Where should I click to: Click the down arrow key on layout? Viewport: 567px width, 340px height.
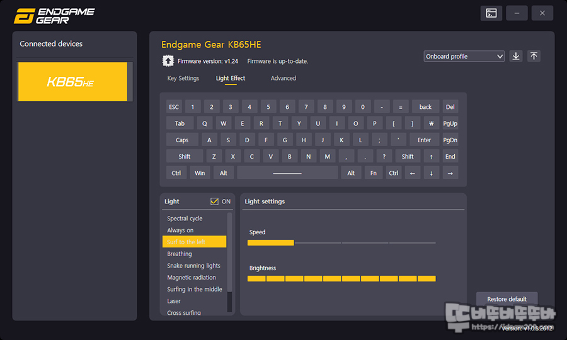[431, 173]
